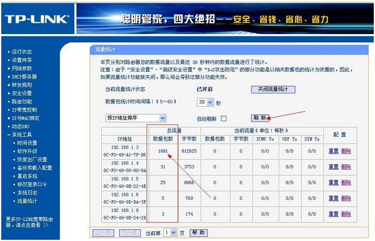Click 删除 for 192.168.1.4
Viewport: 375px width, 241px height.
[346, 167]
